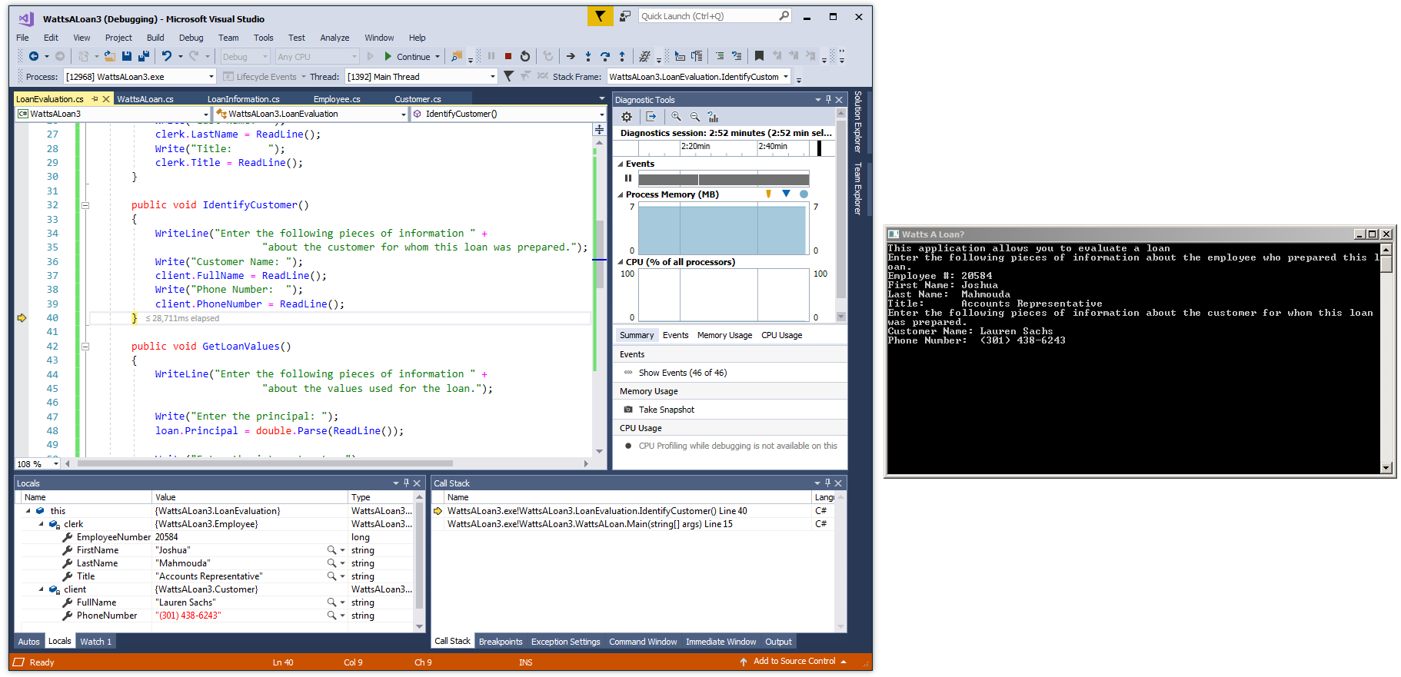Click the Step Over icon

(605, 56)
